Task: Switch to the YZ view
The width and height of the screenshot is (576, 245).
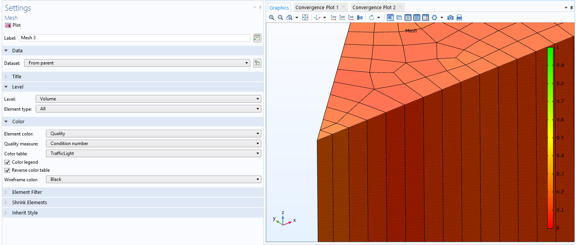Action: (342, 18)
